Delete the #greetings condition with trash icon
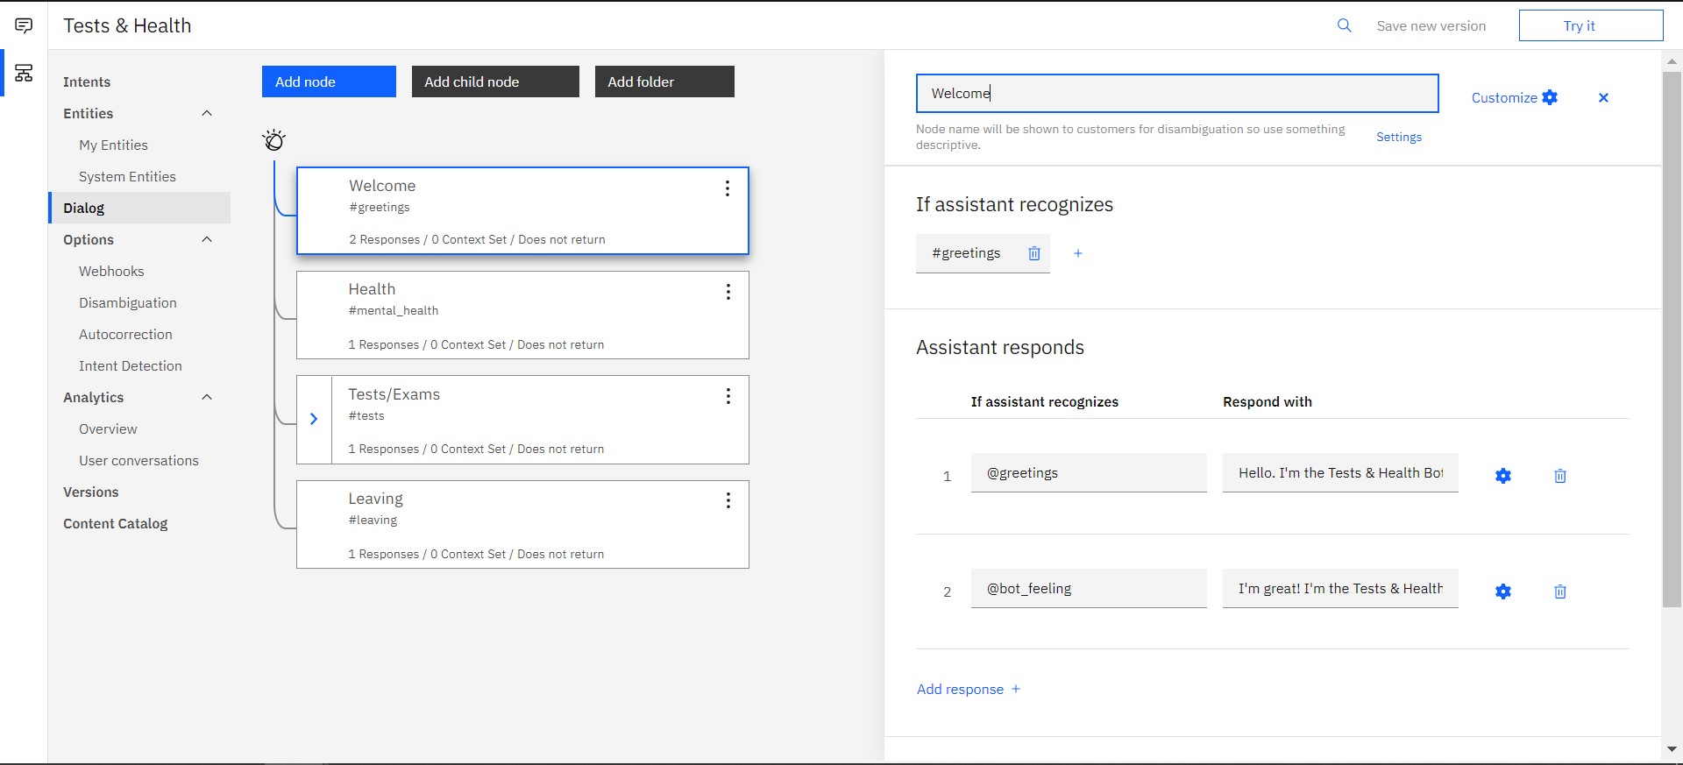Viewport: 1683px width, 765px height. tap(1034, 253)
